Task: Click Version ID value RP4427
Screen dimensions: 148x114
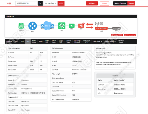Action: (x=24, y=85)
